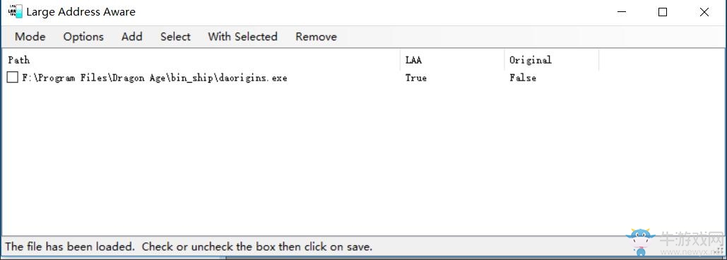Screen dimensions: 727x260
Task: Sort list by Original column header
Action: 552,60
